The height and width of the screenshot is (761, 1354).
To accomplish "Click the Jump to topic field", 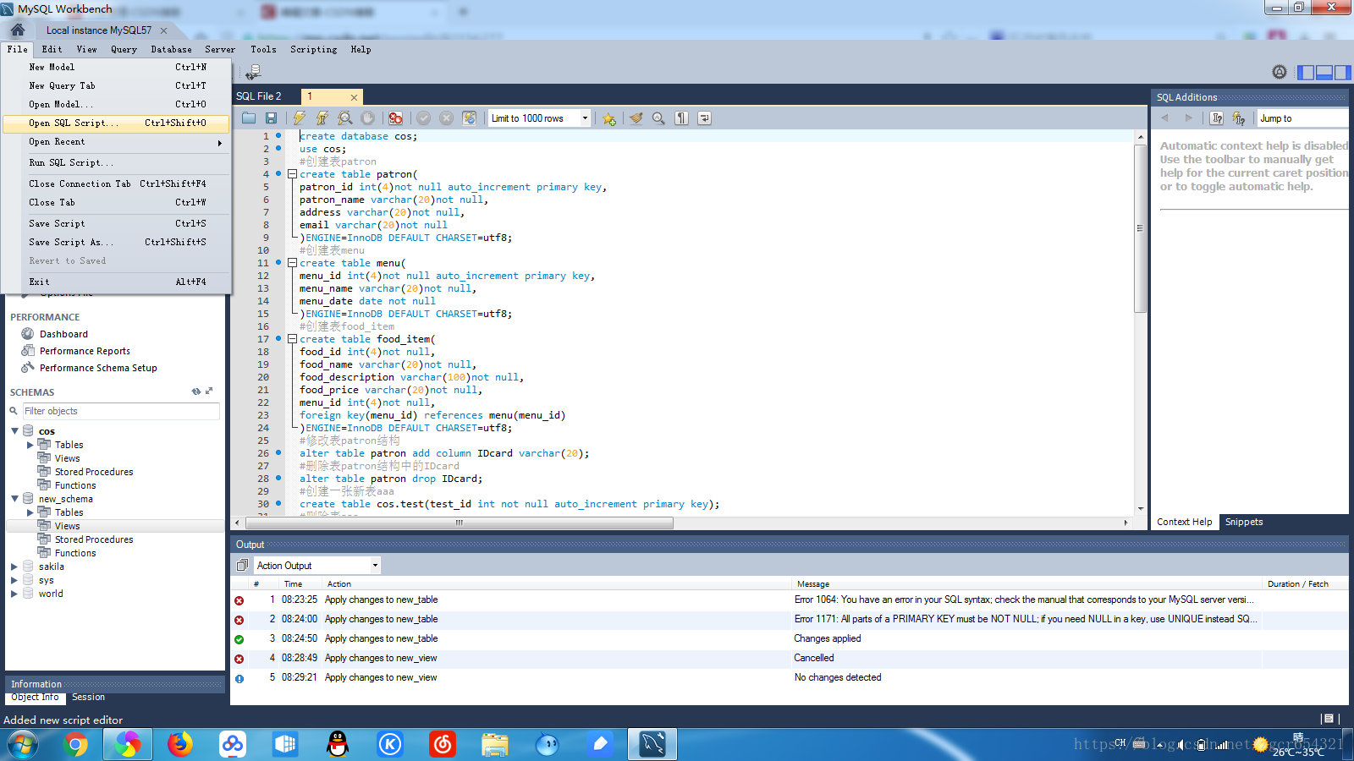I will (1303, 118).
